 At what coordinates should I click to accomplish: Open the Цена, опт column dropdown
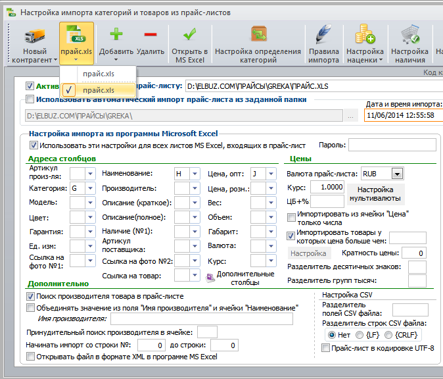pos(271,173)
